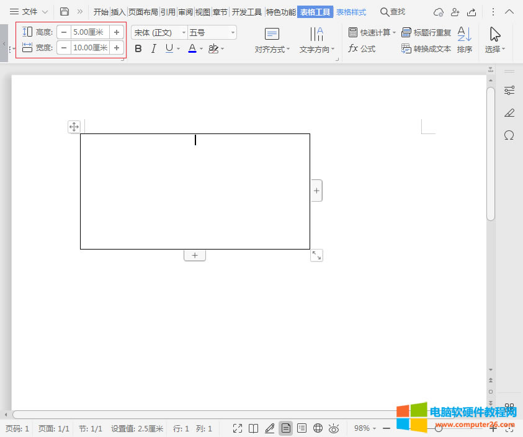Toggle bold formatting for table text

(x=138, y=48)
